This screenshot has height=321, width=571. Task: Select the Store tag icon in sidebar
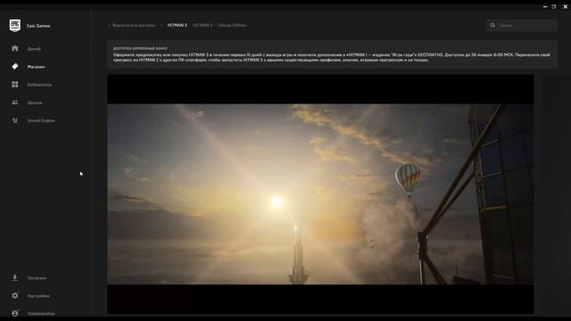point(15,66)
